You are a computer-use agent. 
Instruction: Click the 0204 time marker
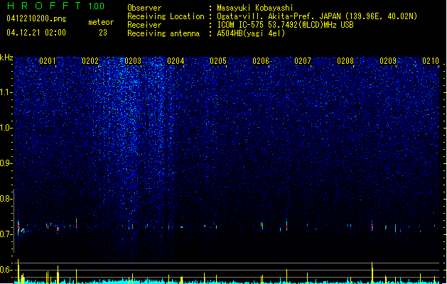pos(176,60)
